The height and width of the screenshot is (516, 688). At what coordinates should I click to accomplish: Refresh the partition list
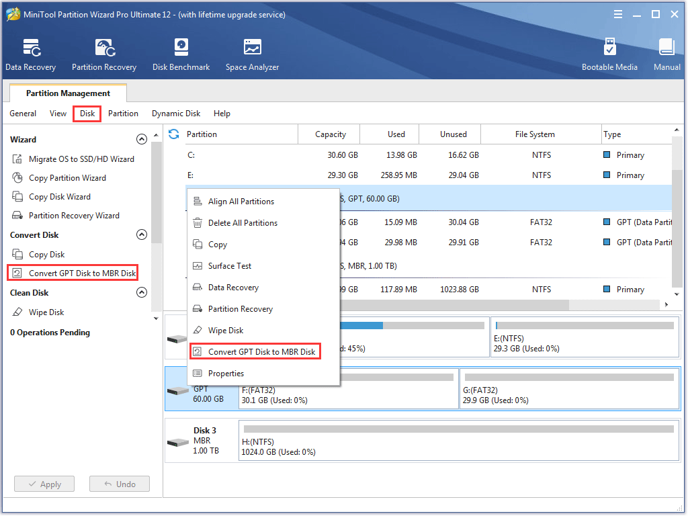coord(173,134)
